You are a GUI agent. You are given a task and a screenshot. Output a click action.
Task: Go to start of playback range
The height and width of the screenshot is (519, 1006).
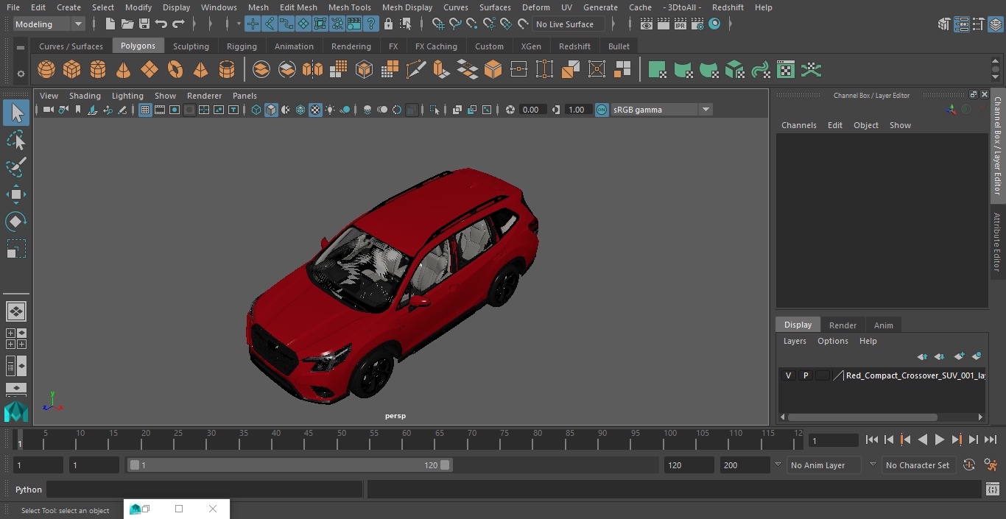872,439
